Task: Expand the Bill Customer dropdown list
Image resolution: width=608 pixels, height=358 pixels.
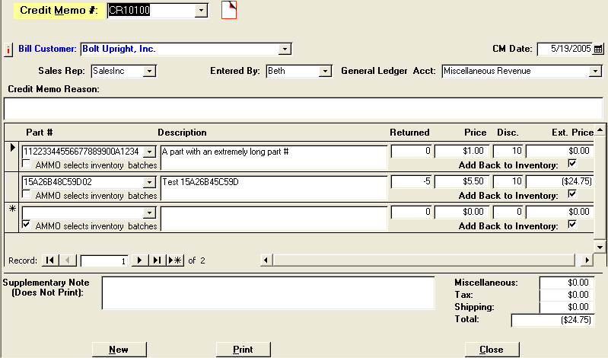Action: coord(285,49)
